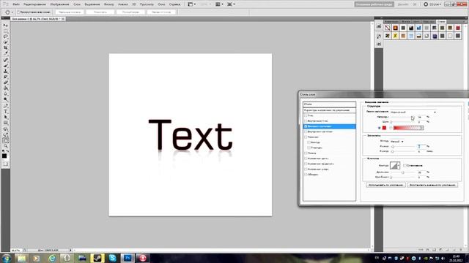This screenshot has height=263, width=469.
Task: Expand the workspace switcher double arrow
Action: tap(415, 4)
